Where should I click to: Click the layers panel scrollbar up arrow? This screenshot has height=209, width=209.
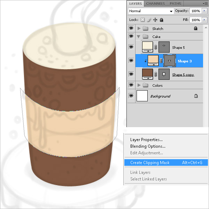(206, 28)
